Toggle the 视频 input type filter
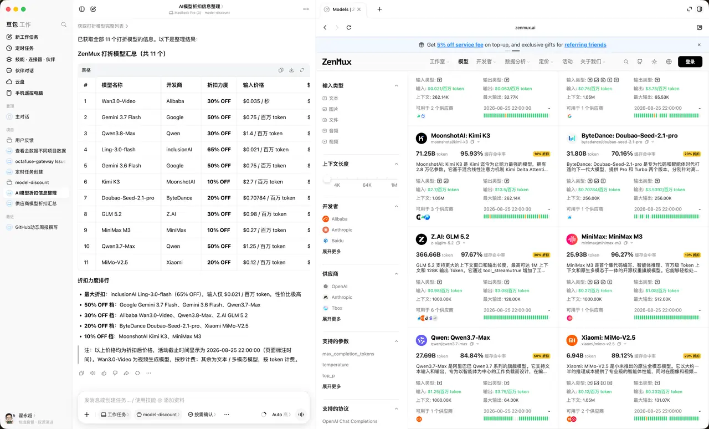709x429 pixels. 330,141
